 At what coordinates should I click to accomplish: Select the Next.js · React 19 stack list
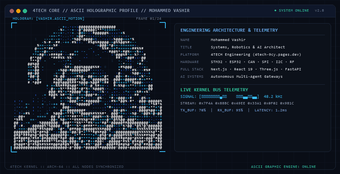pyautogui.click(x=256, y=70)
